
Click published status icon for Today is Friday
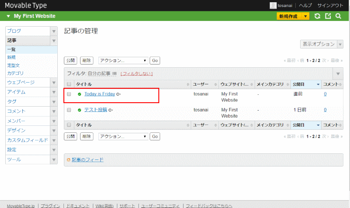pyautogui.click(x=79, y=94)
